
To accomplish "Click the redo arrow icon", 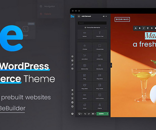I will coord(89,114).
